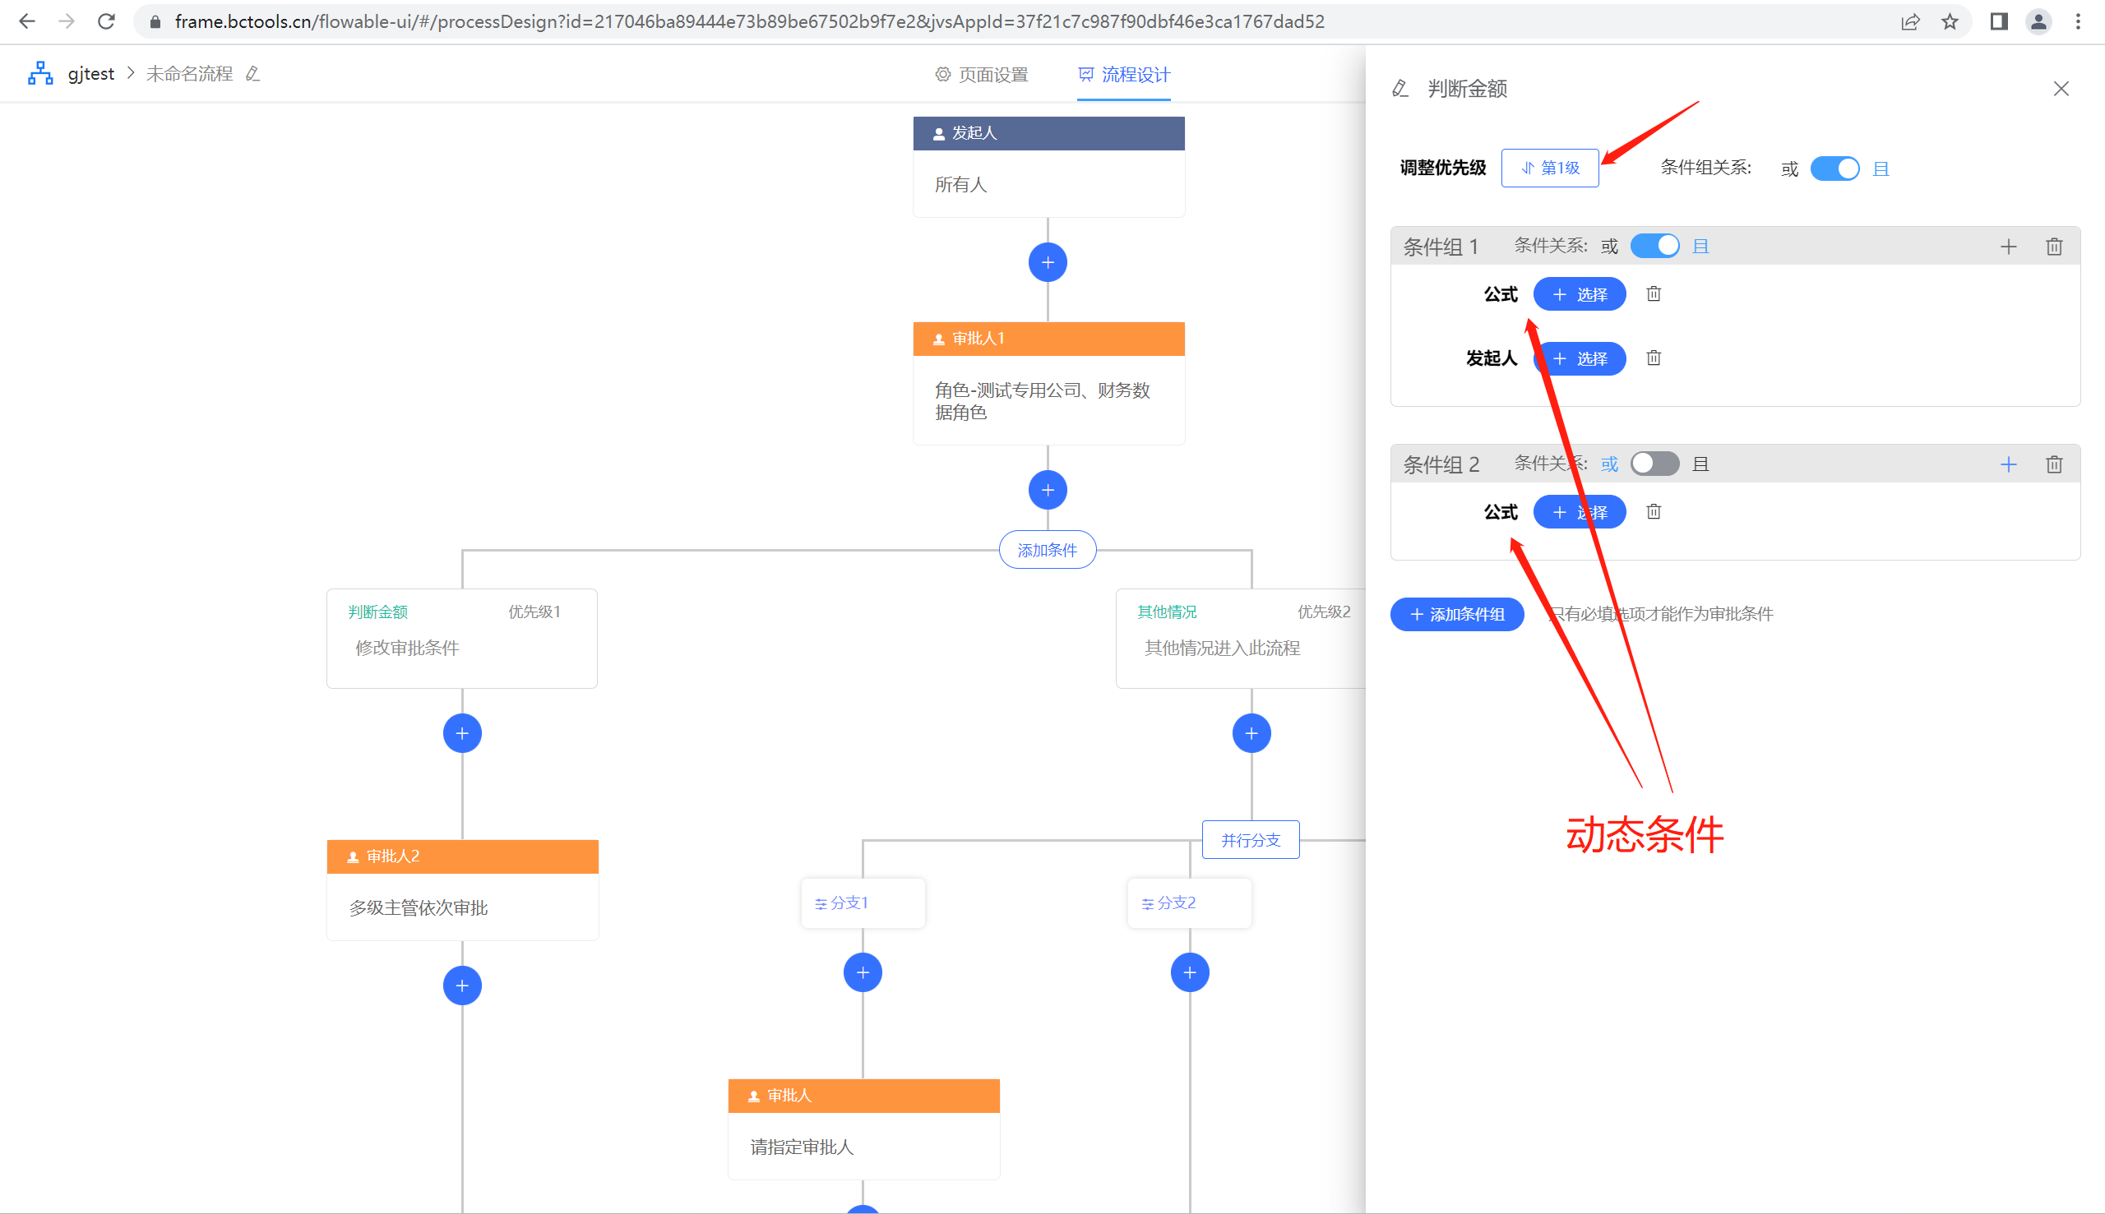The width and height of the screenshot is (2105, 1214).
Task: Click the 未命名流程 process name
Action: [189, 73]
